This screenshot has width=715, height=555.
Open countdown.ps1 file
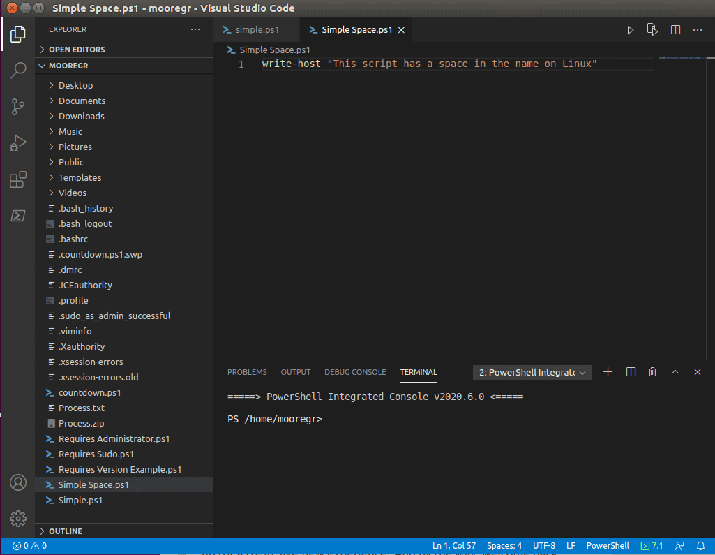(x=124, y=392)
